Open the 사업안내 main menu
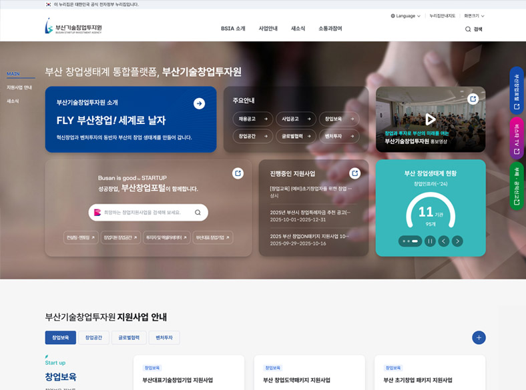The image size is (526, 390). click(268, 29)
